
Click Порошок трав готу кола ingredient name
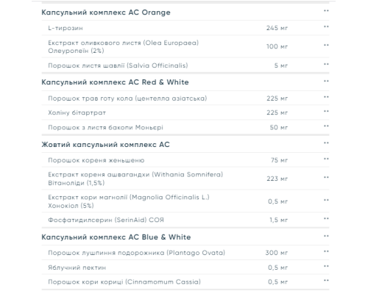[127, 98]
